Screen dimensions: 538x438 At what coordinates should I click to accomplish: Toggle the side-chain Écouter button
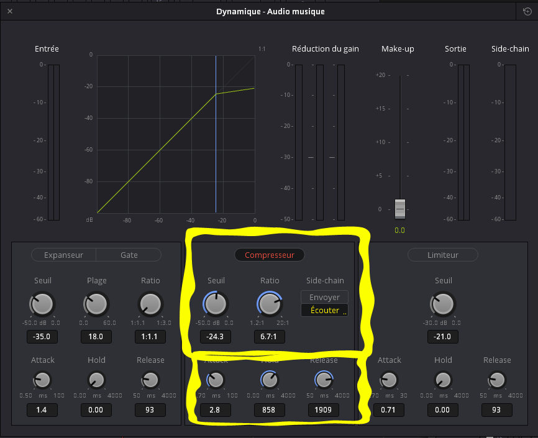(324, 310)
